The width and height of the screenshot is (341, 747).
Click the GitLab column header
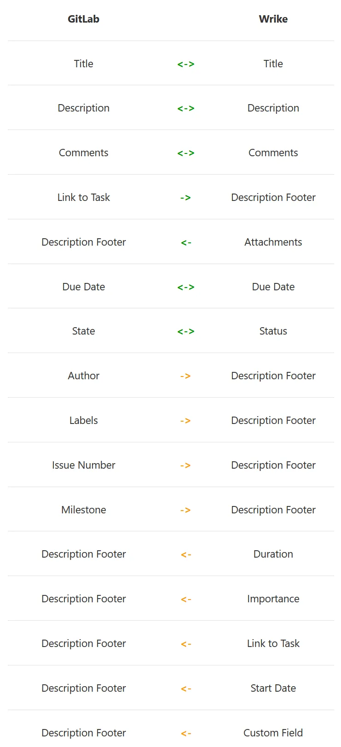point(83,19)
